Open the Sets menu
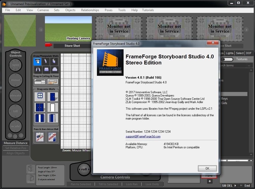The width and height of the screenshot is (255, 189). tap(57, 10)
